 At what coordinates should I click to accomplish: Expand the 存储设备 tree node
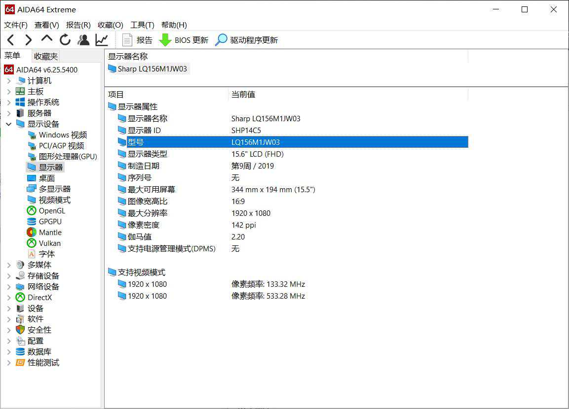click(9, 276)
